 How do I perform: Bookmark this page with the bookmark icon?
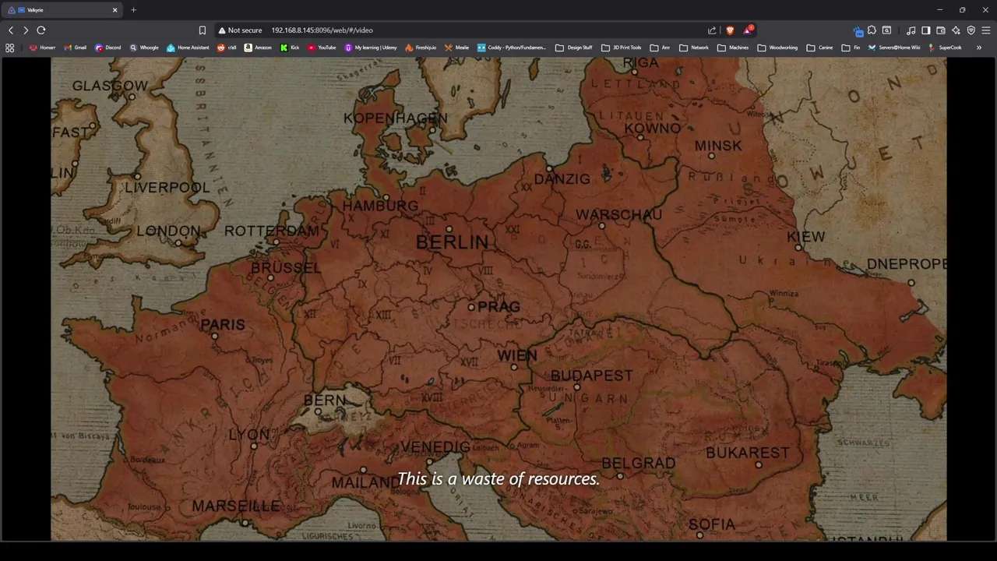203,30
